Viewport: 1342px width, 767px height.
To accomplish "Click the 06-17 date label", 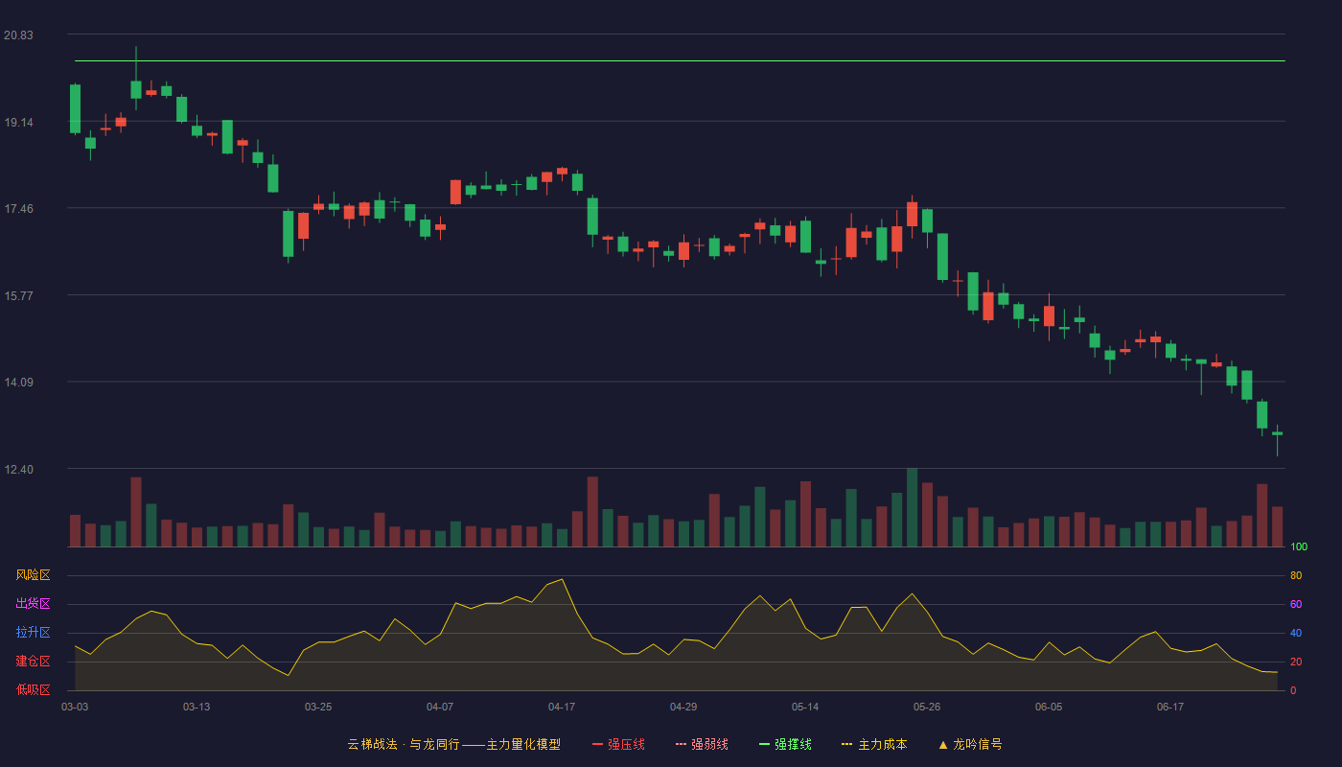I will click(1170, 707).
